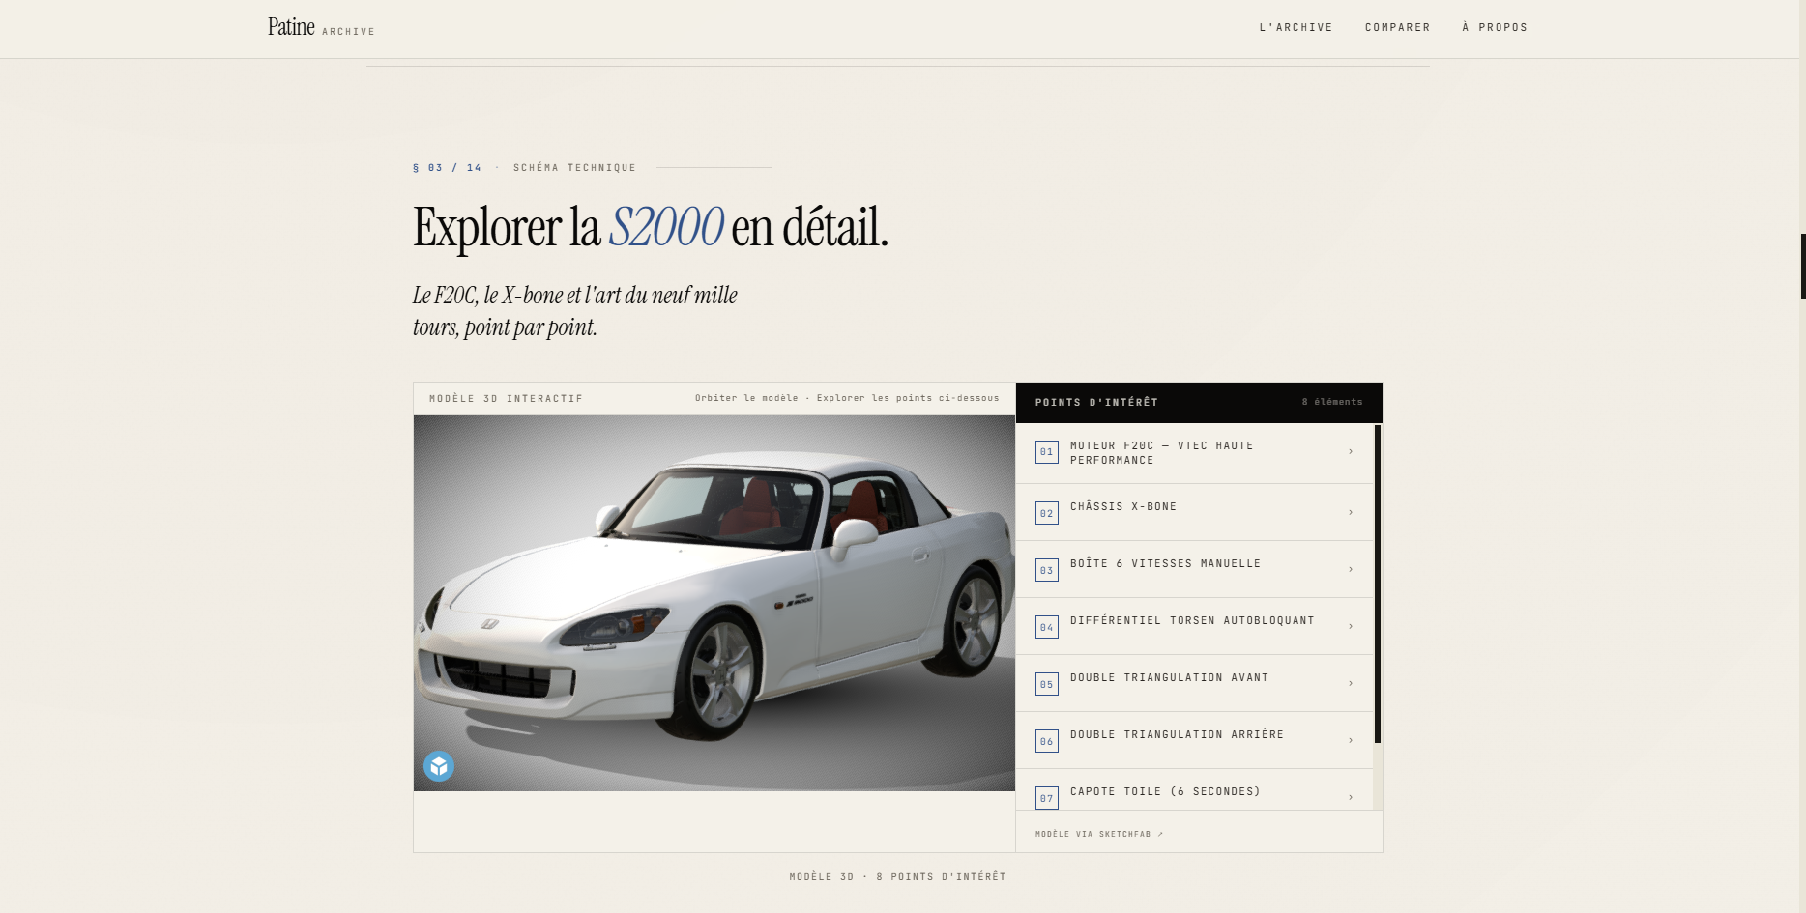This screenshot has height=913, width=1806.
Task: Click number badge 05 for Double triangulation avant
Action: (1047, 684)
